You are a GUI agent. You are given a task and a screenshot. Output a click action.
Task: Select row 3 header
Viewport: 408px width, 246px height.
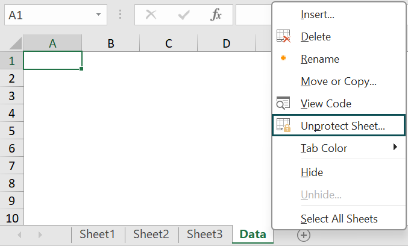[11, 95]
